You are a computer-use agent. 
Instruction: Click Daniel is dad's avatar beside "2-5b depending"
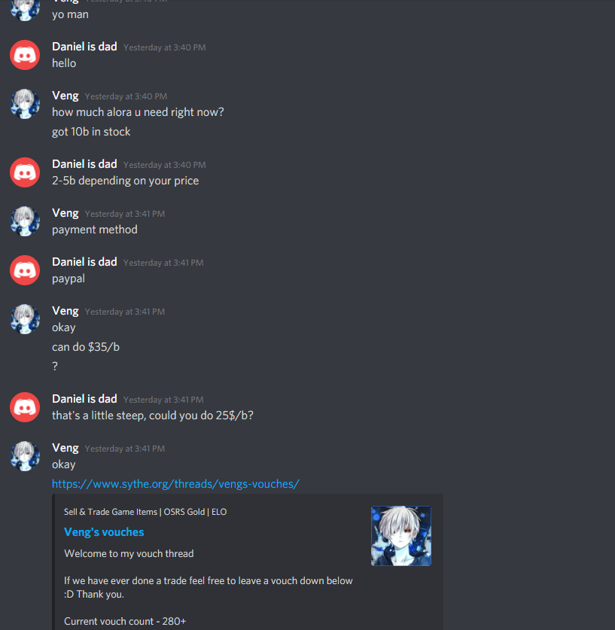pyautogui.click(x=25, y=172)
